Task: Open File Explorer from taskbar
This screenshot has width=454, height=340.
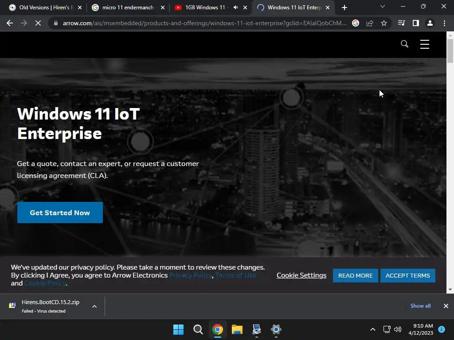Action: tap(237, 329)
